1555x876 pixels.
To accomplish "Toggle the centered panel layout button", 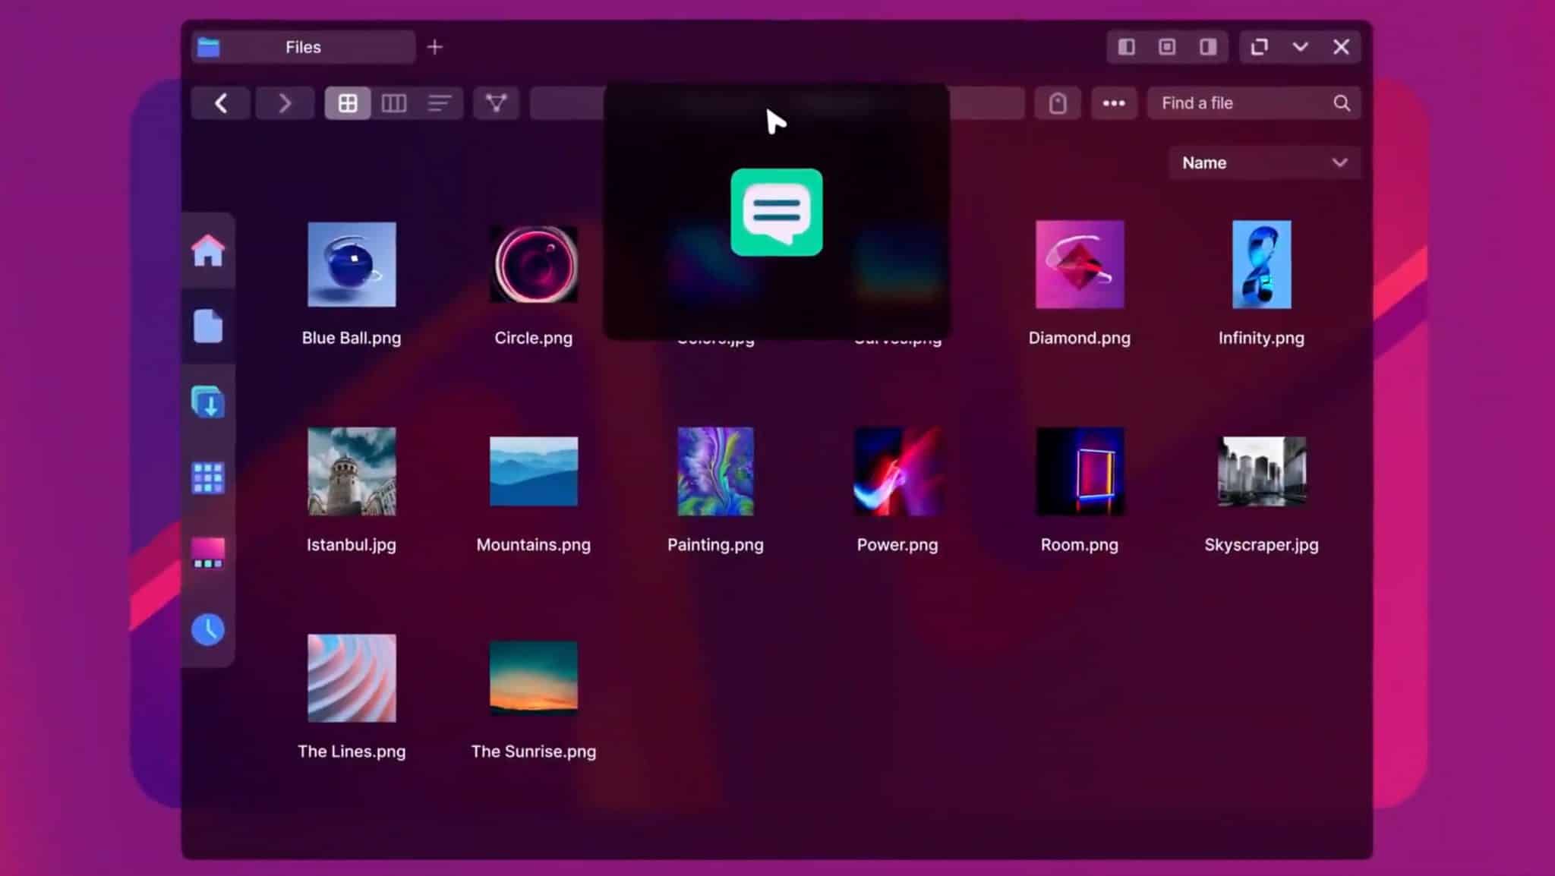I will pyautogui.click(x=1166, y=46).
